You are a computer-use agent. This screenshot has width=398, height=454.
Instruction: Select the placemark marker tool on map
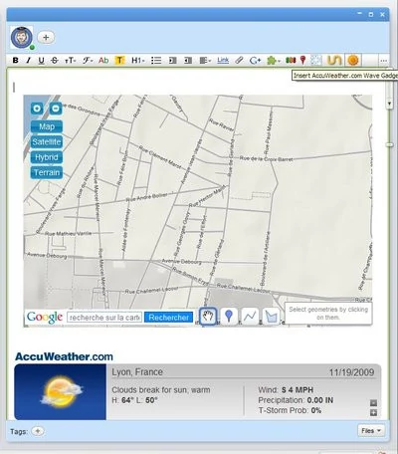tap(229, 316)
